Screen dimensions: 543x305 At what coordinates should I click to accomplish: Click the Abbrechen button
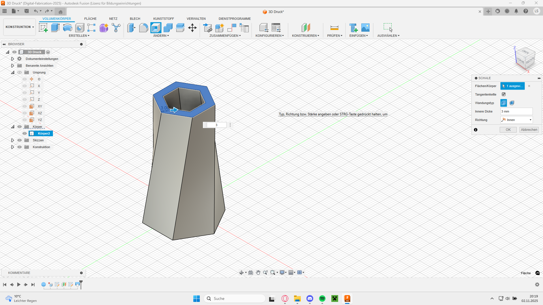pos(529,130)
